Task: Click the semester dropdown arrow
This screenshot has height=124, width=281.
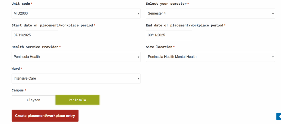Action: [x=273, y=14]
